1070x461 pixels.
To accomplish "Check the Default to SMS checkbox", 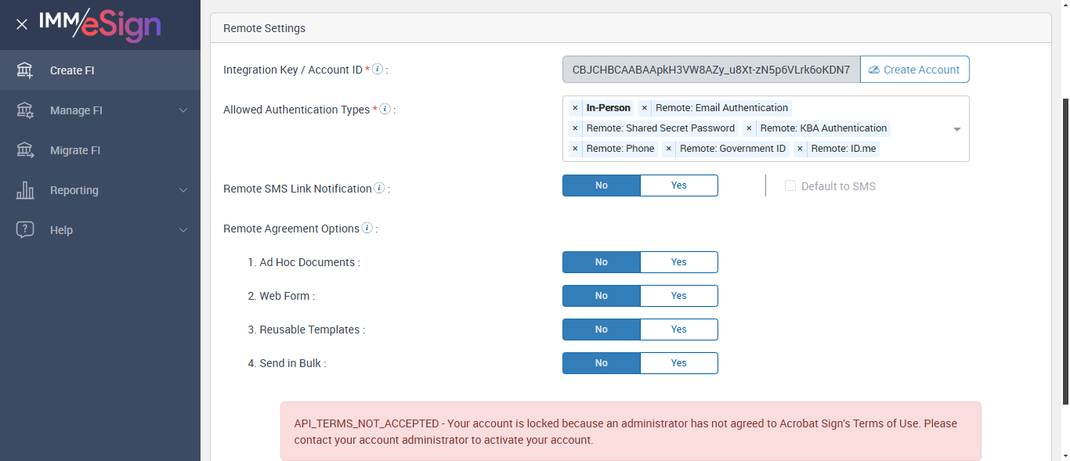I will [790, 186].
